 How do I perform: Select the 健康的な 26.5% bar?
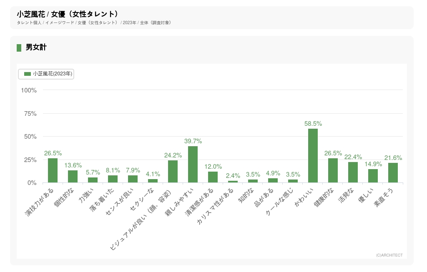(x=333, y=170)
